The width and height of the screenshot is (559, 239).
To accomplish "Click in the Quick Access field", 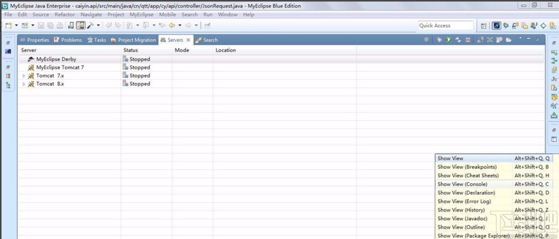I will click(446, 25).
